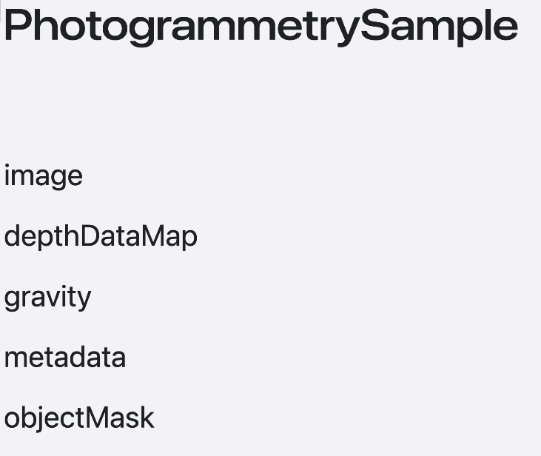Select the PhotogrammetrySample title text

(261, 25)
